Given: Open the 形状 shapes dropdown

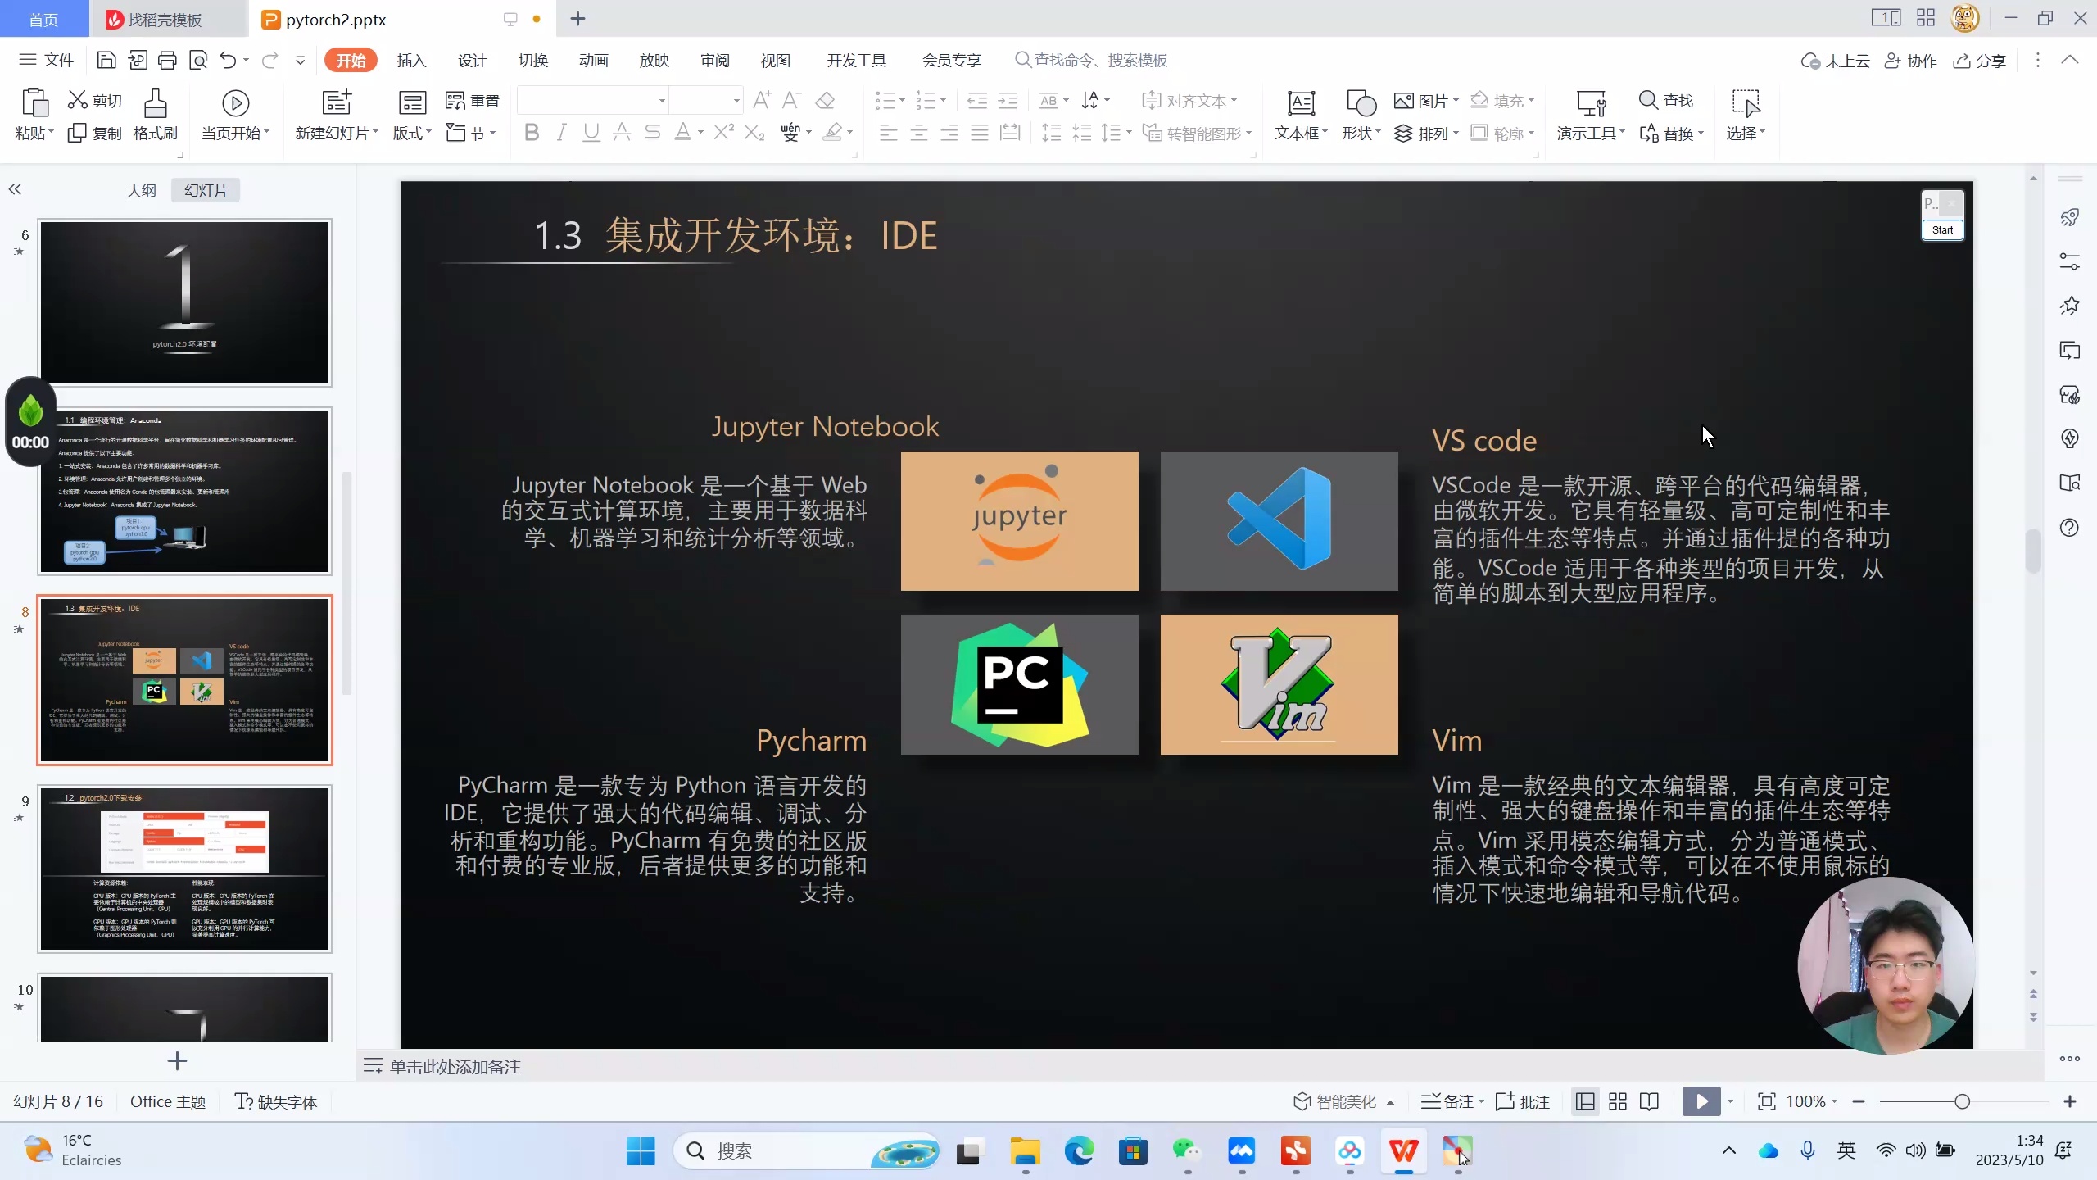Looking at the screenshot, I should (x=1360, y=115).
